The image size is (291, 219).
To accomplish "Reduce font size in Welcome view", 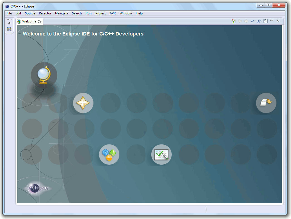I will point(252,21).
